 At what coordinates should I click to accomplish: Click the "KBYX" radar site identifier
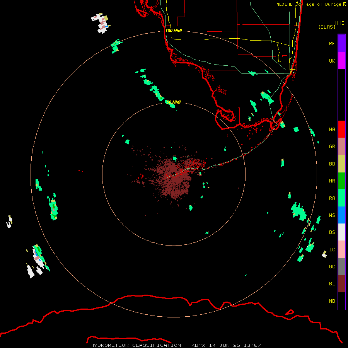tap(198, 345)
